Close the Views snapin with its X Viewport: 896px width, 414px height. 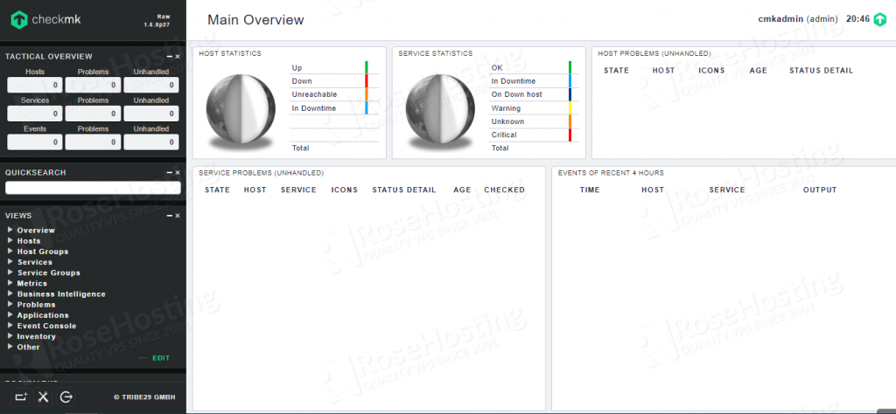pos(178,216)
